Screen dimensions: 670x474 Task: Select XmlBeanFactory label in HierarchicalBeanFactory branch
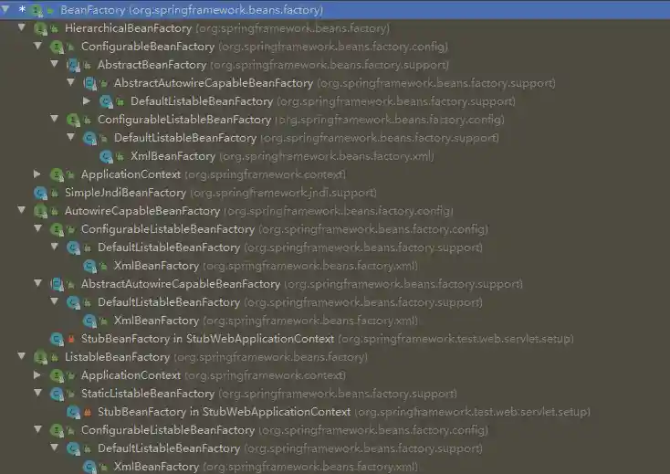pos(173,156)
